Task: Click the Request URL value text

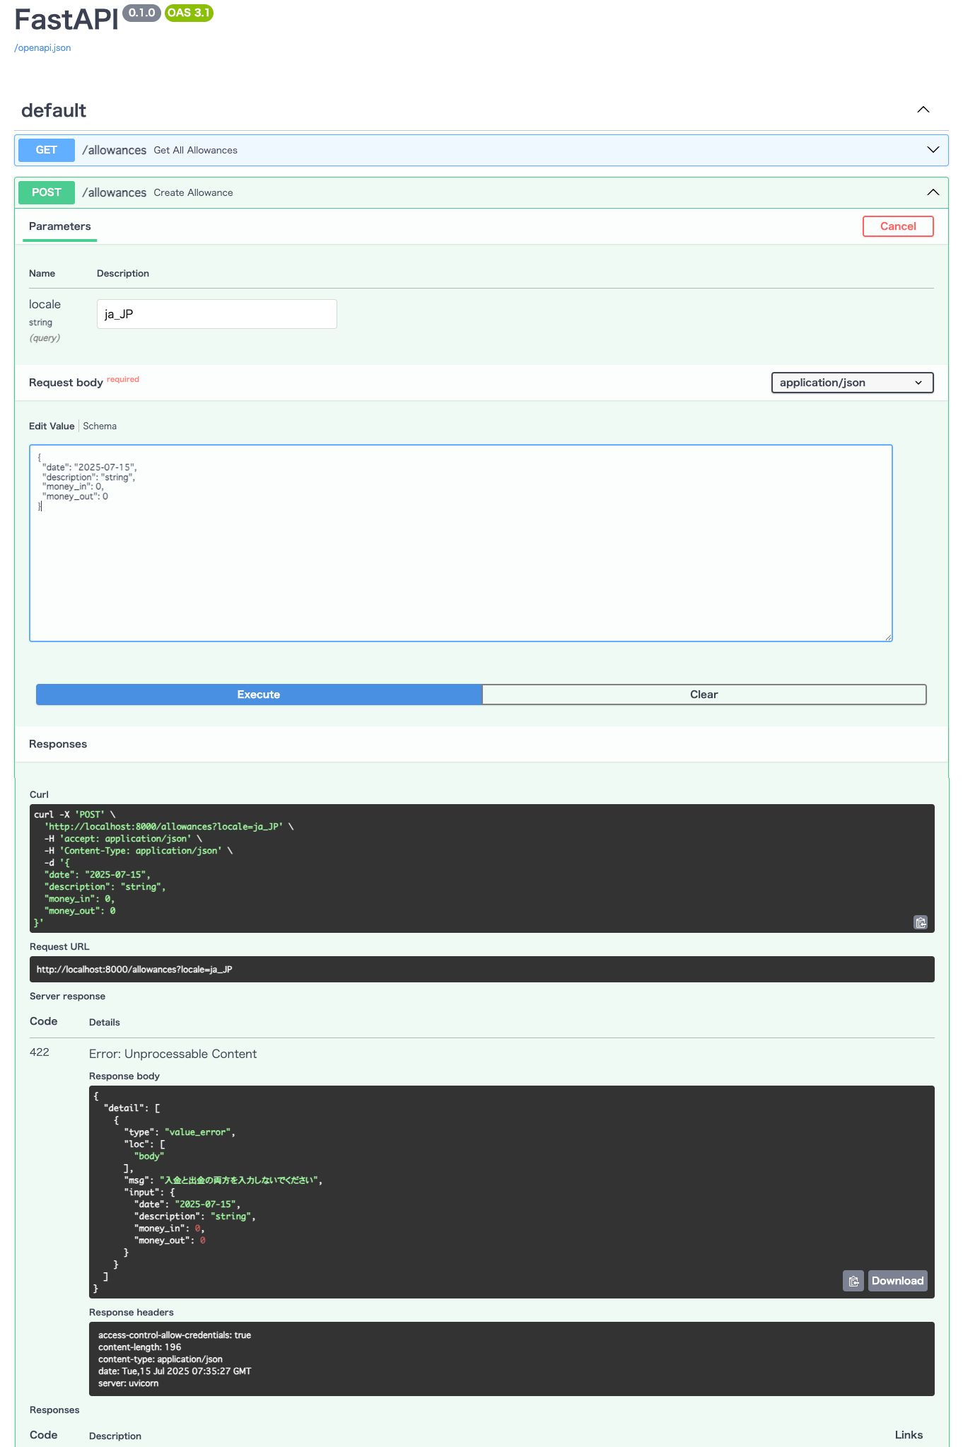Action: (x=134, y=970)
